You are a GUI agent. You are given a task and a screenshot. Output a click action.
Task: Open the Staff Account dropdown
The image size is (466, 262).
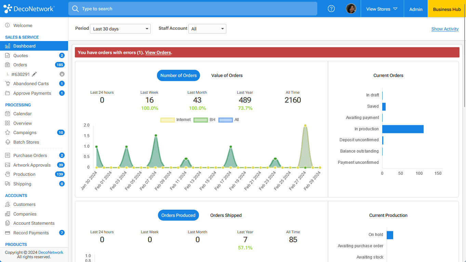click(x=207, y=29)
